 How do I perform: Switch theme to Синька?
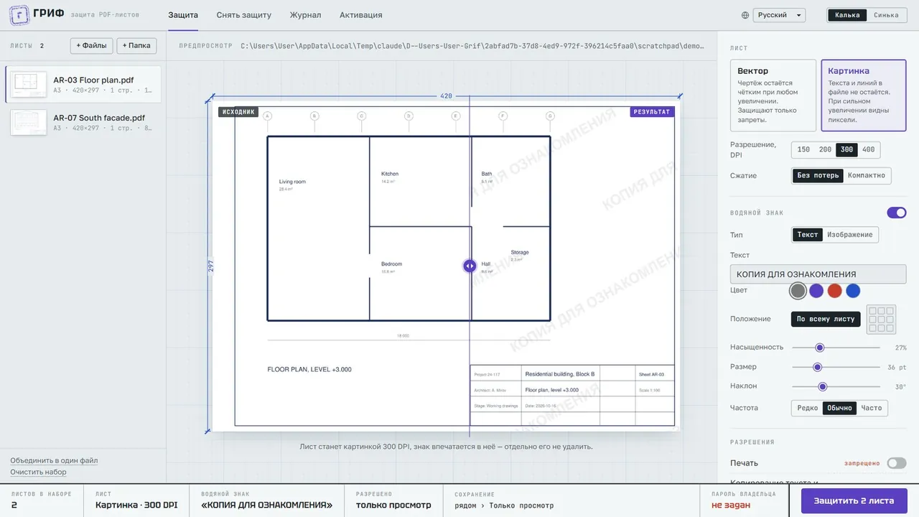pos(886,15)
